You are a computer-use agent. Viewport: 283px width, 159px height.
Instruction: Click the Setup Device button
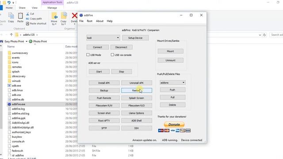tap(135, 38)
